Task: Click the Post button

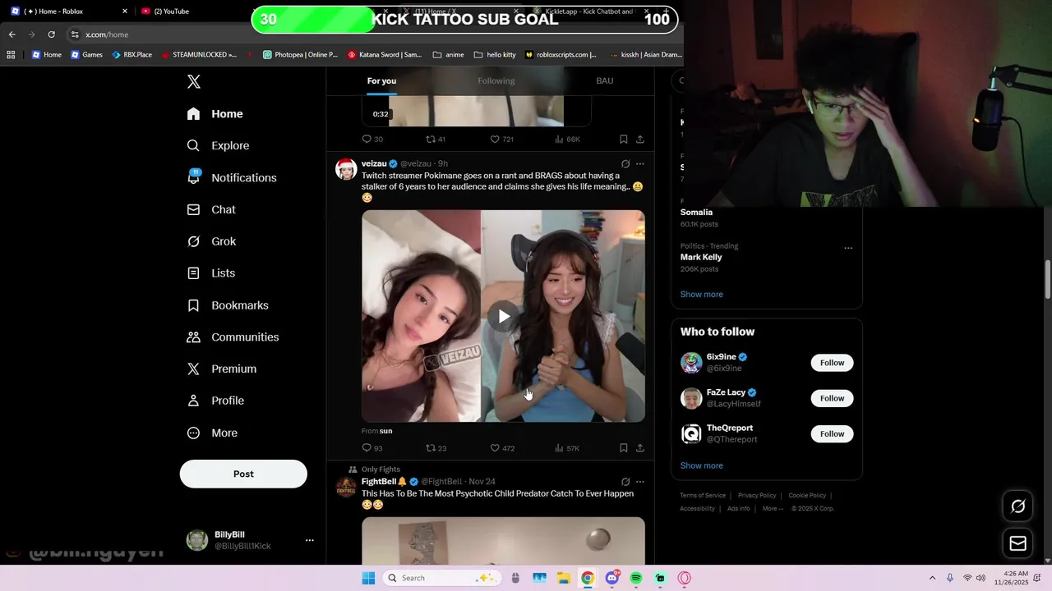Action: 243,474
